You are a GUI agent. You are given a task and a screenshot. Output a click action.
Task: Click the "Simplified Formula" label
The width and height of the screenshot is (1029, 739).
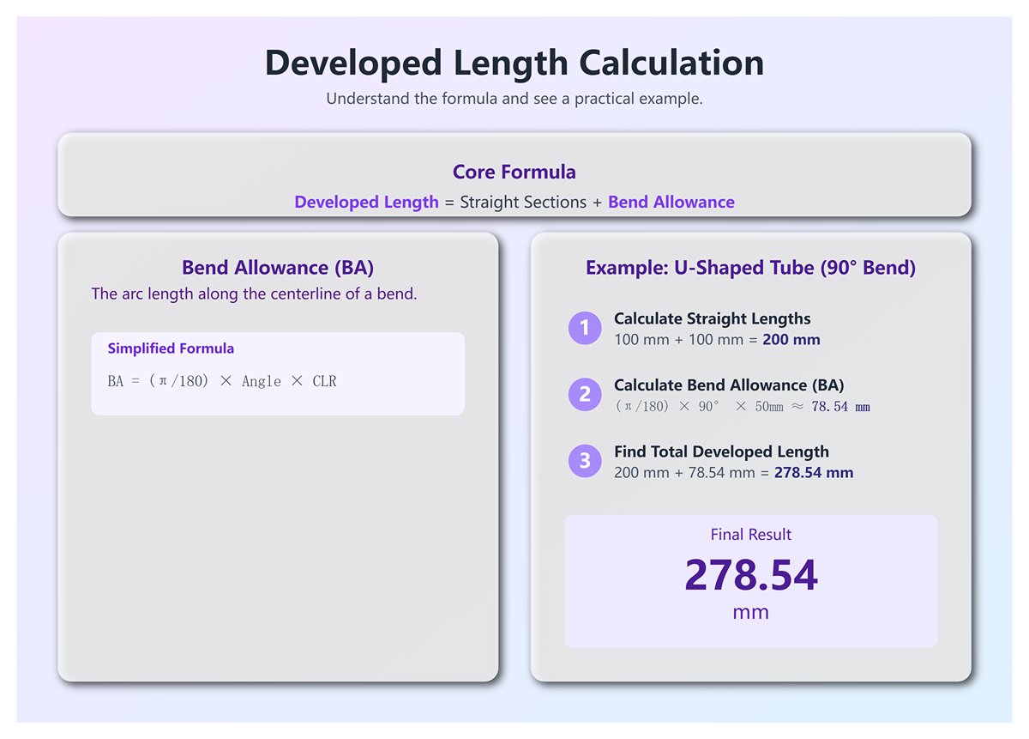[x=171, y=348]
